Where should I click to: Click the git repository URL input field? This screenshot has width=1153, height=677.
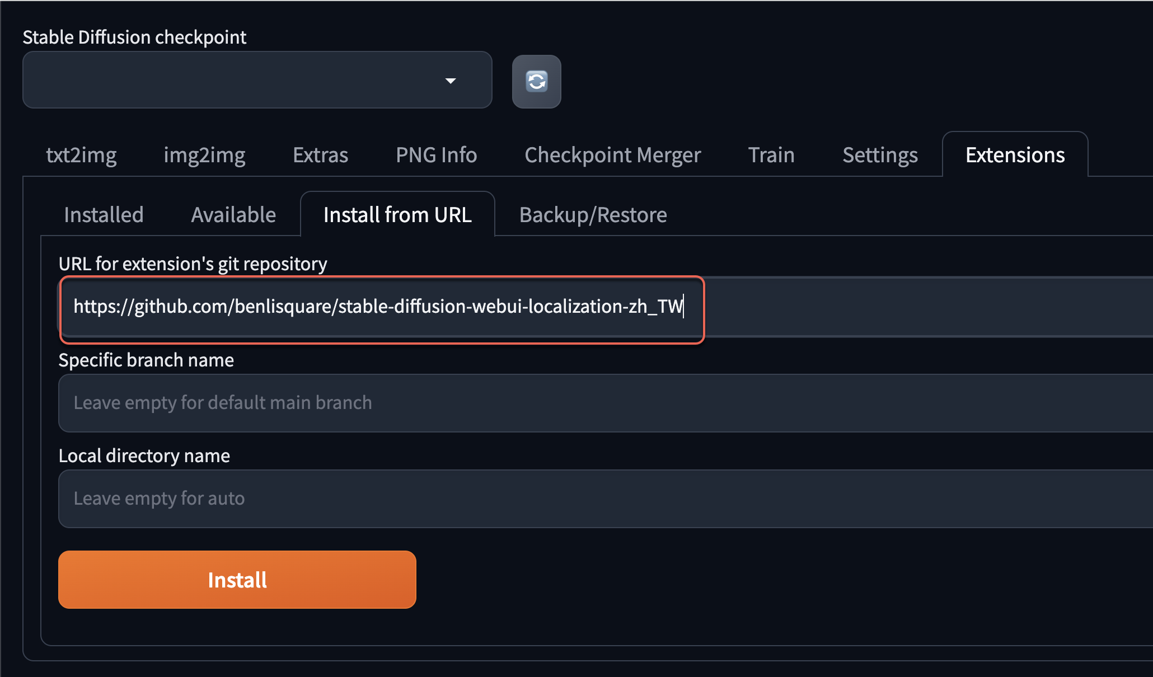(x=381, y=307)
